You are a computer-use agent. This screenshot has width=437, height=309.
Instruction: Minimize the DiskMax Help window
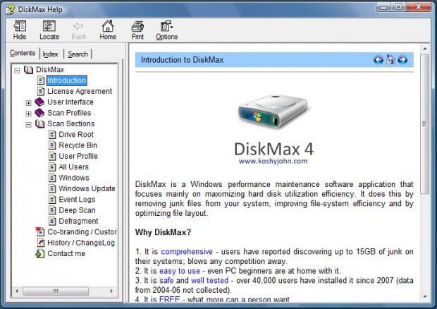pyautogui.click(x=383, y=7)
